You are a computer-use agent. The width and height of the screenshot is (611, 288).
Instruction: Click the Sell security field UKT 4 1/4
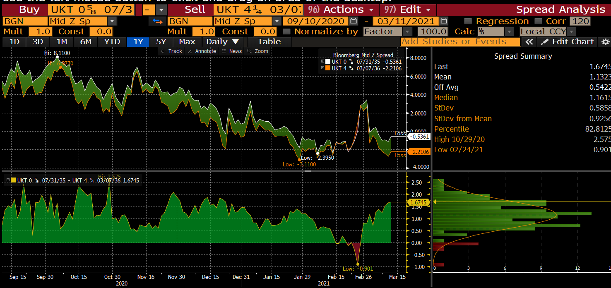(258, 10)
